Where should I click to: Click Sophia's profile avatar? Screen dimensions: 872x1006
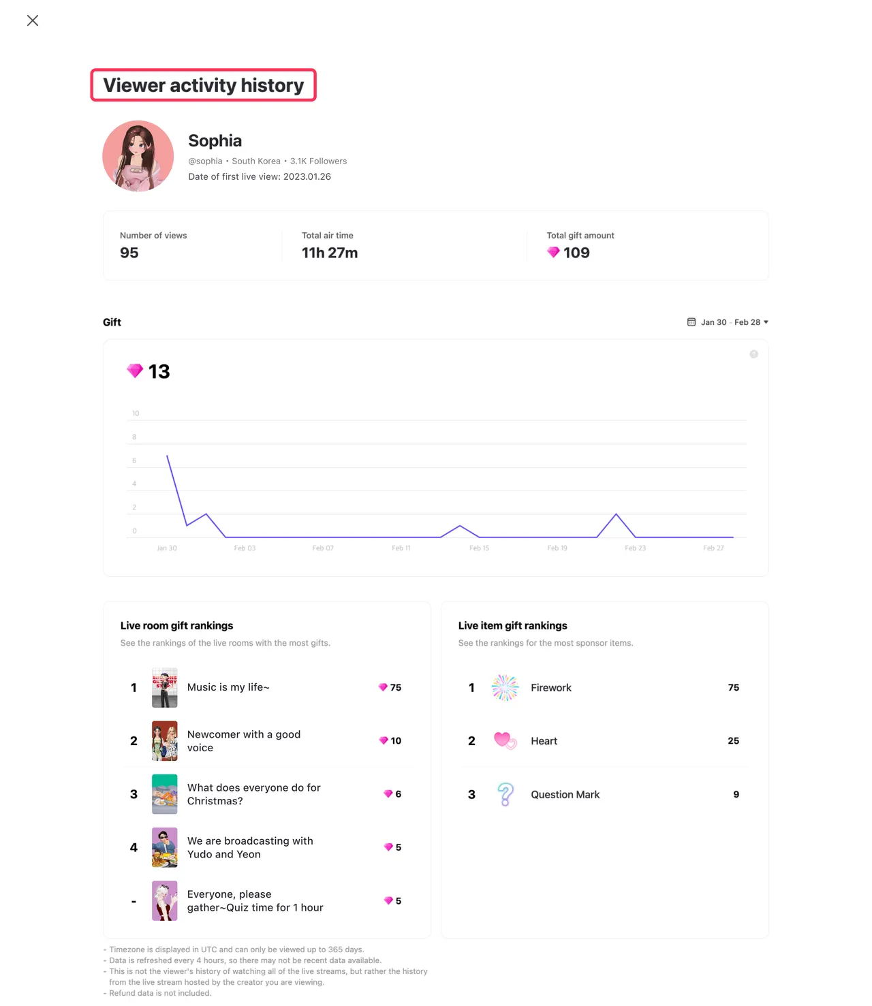pos(138,156)
